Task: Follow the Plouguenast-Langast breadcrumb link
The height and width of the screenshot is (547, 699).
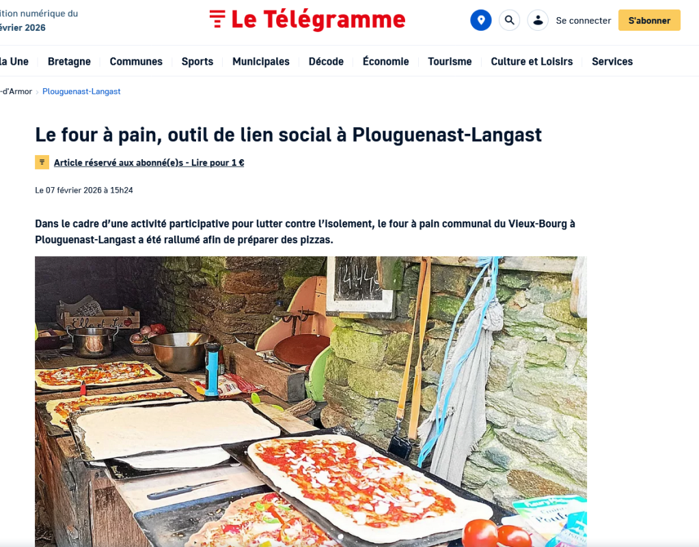Action: [81, 92]
